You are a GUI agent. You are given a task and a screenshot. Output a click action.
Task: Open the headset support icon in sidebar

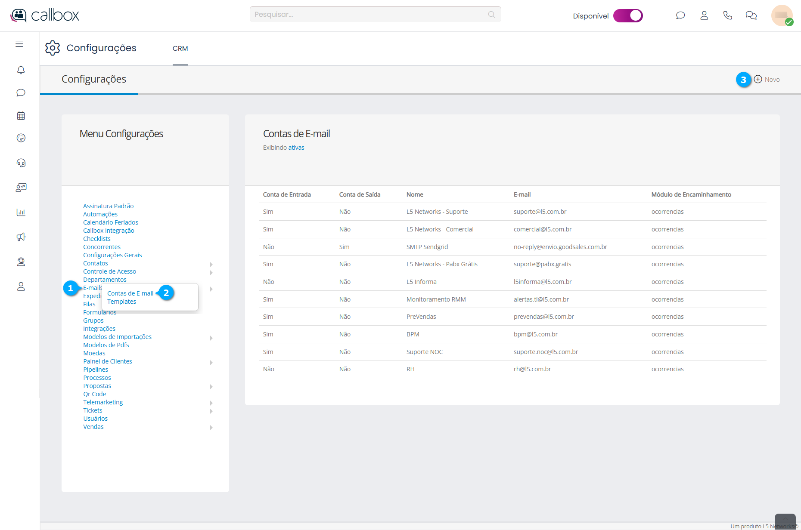click(x=21, y=163)
